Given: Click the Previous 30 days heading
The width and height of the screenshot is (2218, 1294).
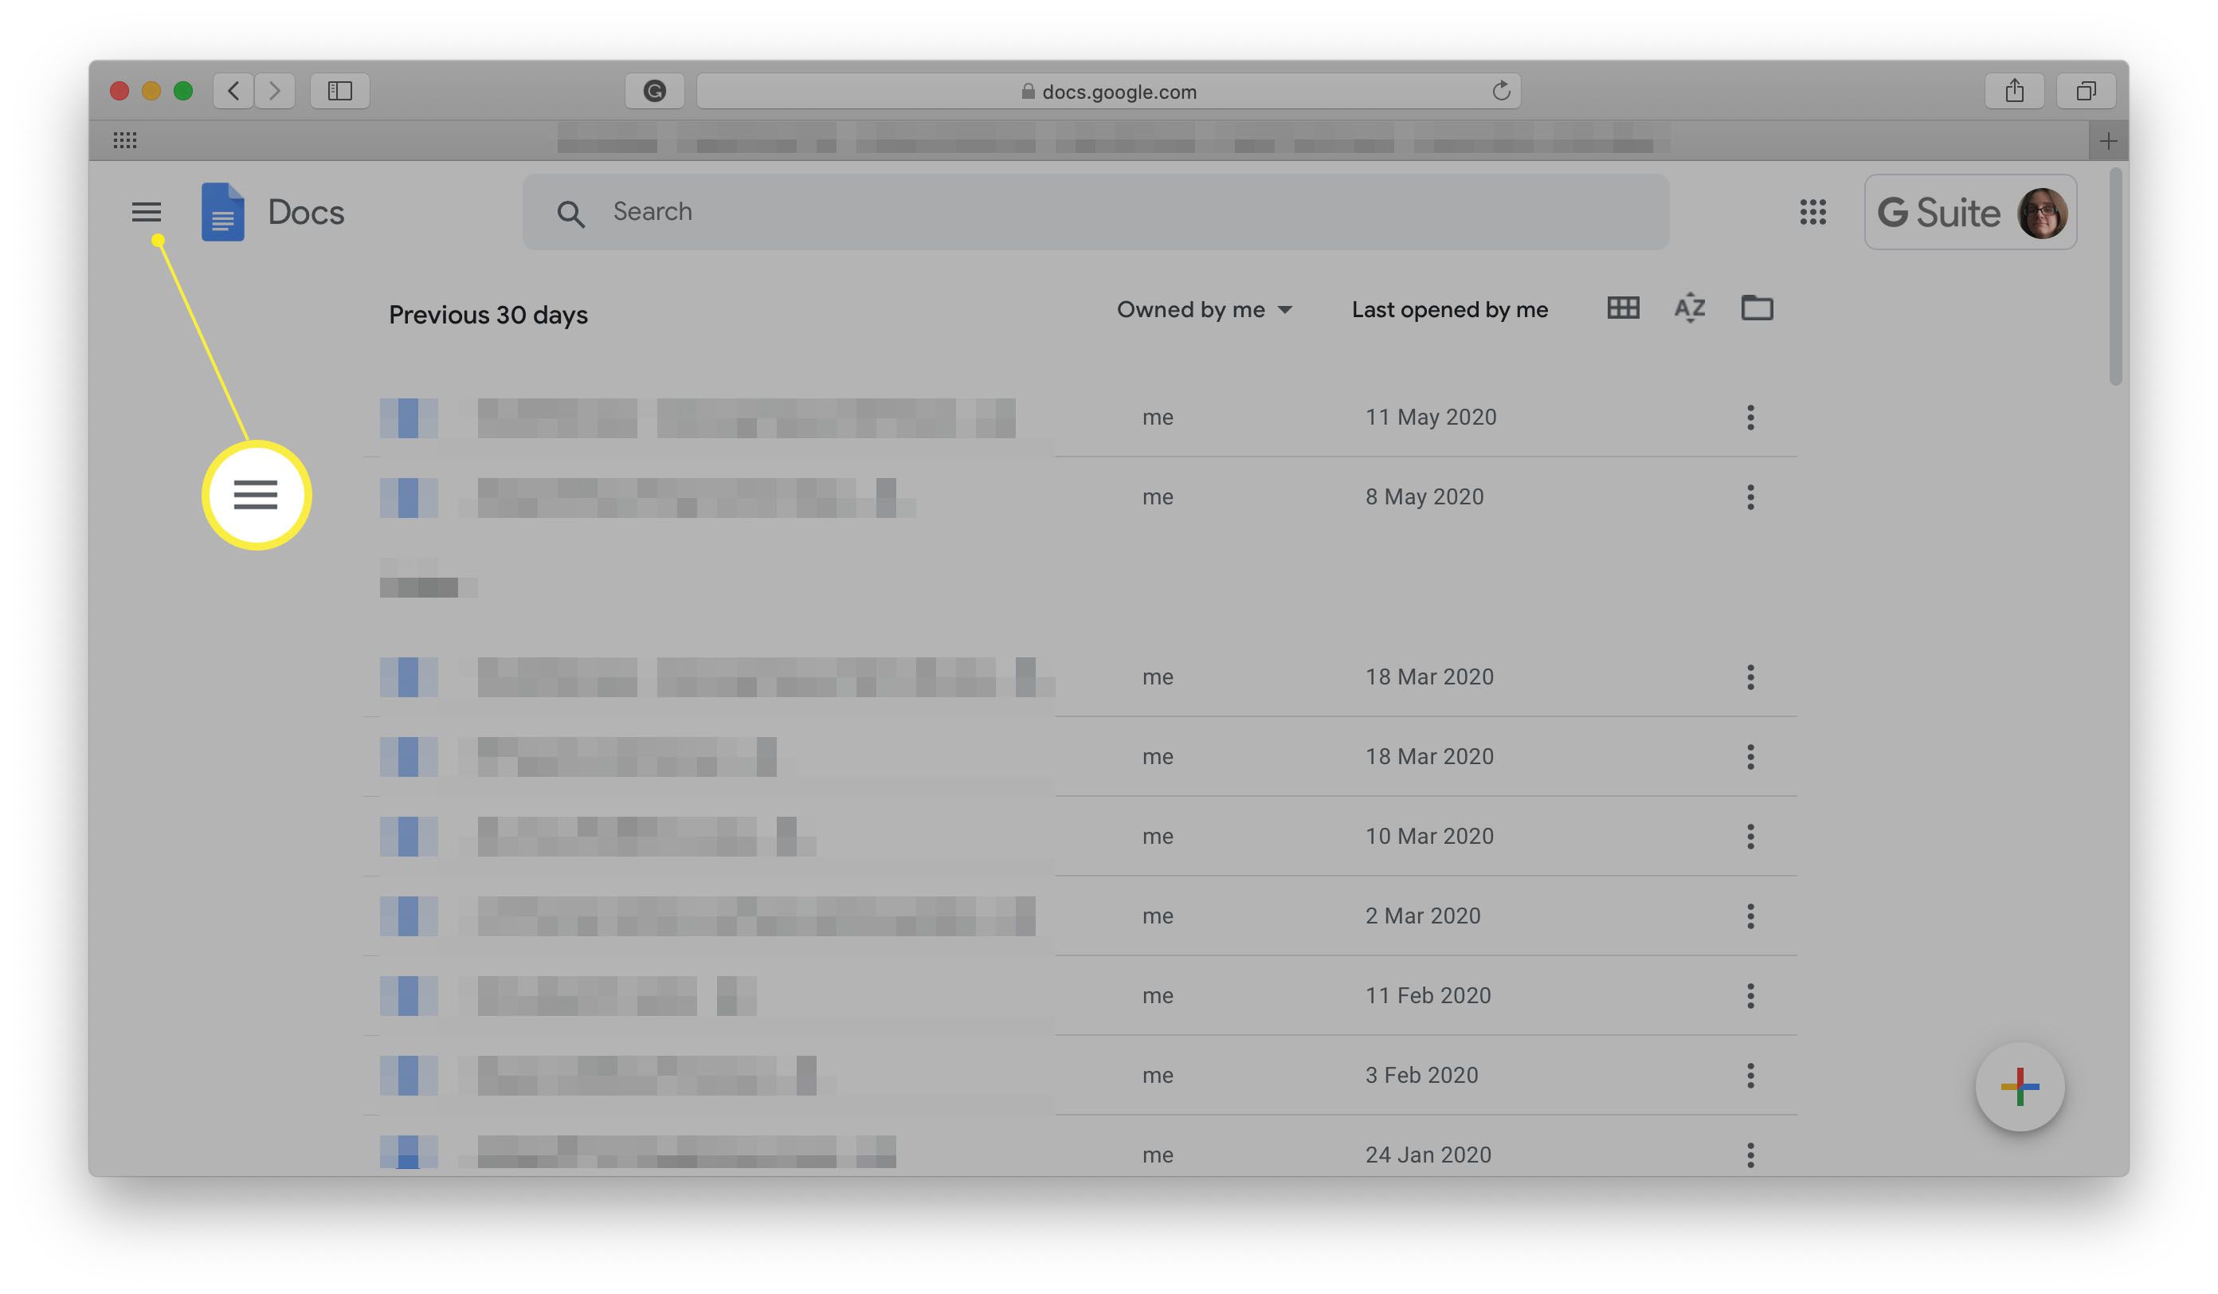Looking at the screenshot, I should click(x=488, y=316).
